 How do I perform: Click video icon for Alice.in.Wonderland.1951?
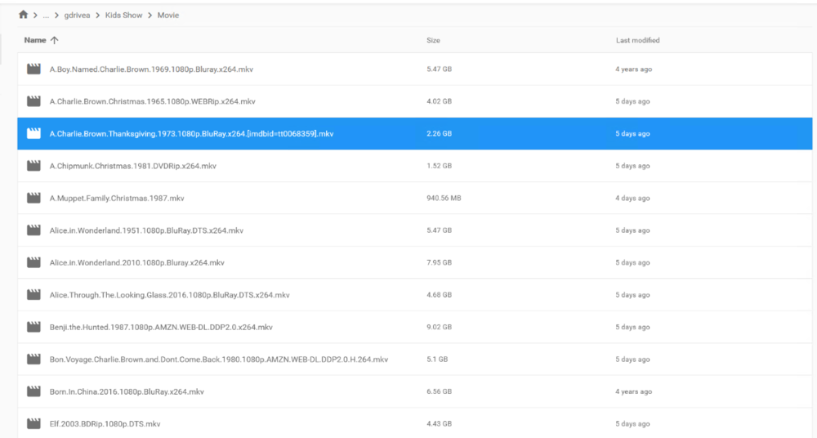(33, 230)
